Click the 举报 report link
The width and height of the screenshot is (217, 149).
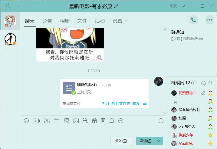[x=173, y=6]
